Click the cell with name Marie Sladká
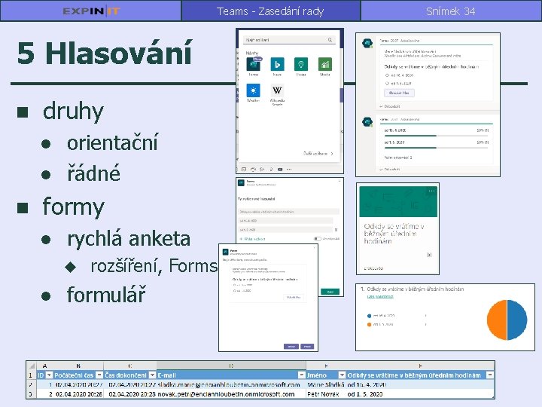 (x=326, y=384)
